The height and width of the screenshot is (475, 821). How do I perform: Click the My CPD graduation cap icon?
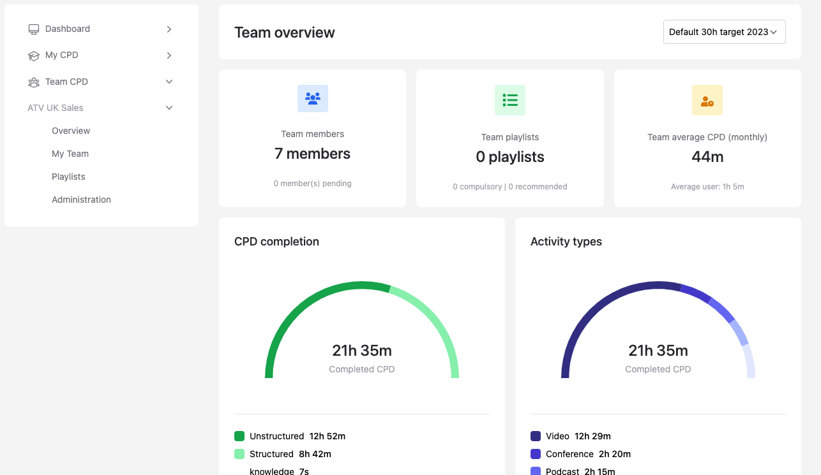[34, 55]
